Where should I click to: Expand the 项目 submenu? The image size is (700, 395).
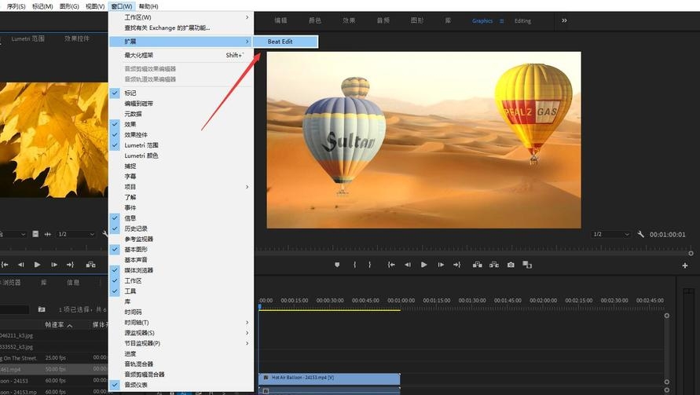click(181, 187)
